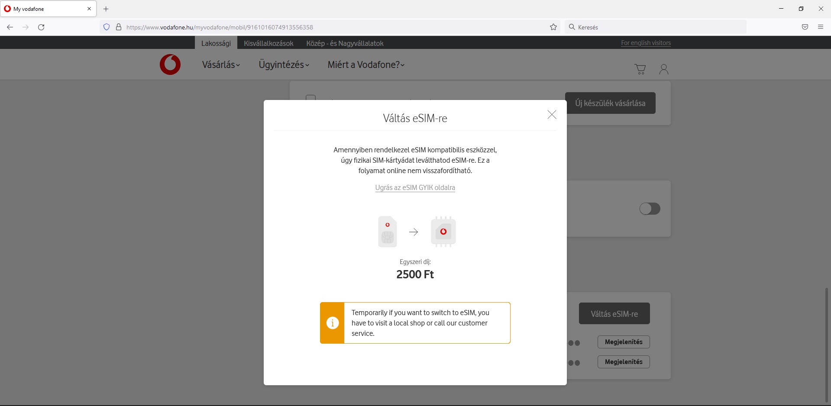Reload the page with the refresh icon
Screen dimensions: 831x406
[41, 27]
